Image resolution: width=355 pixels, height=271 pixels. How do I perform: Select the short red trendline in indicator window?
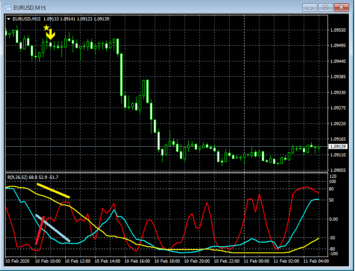point(40,230)
